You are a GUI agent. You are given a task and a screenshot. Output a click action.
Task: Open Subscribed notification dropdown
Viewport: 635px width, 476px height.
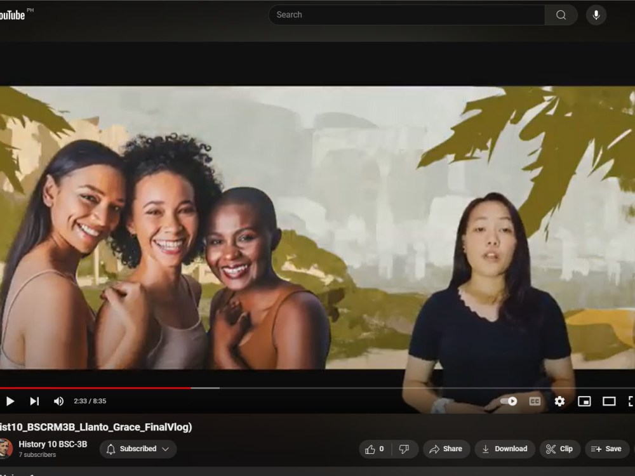click(x=138, y=449)
